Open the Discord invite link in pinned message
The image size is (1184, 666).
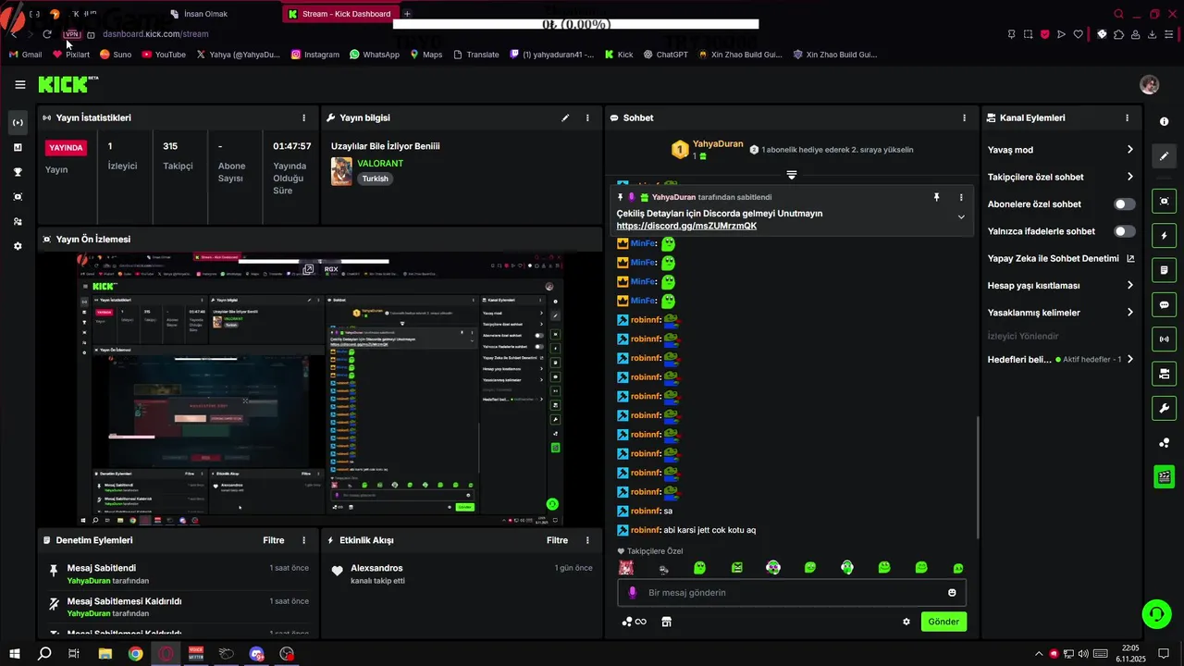click(686, 226)
